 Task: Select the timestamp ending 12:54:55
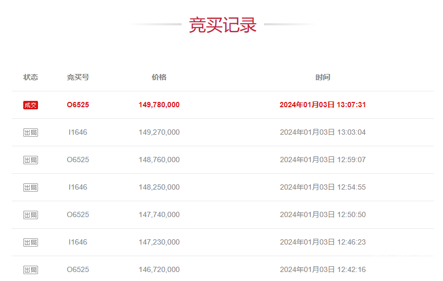(x=323, y=188)
